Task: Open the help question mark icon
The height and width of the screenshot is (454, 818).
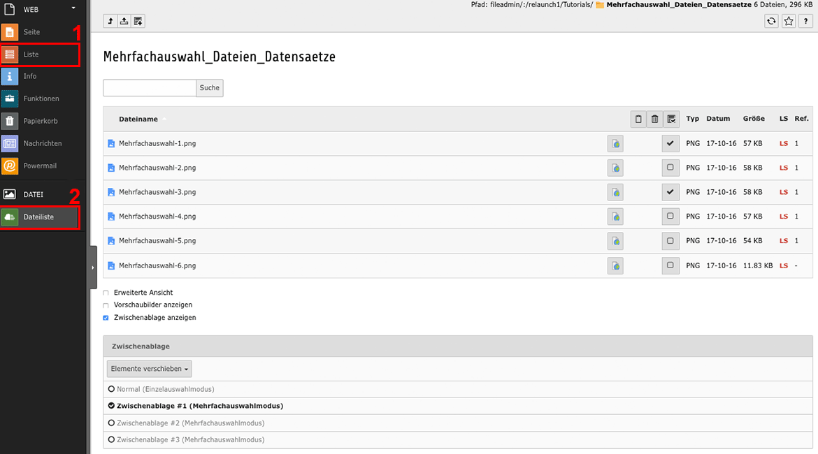Action: click(x=805, y=21)
